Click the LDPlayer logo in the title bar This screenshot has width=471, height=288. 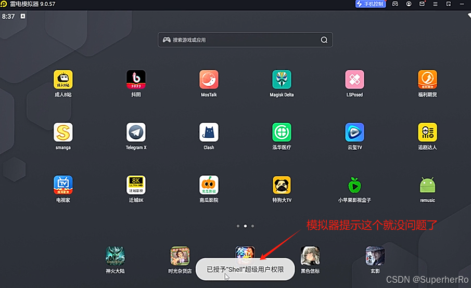click(4, 4)
